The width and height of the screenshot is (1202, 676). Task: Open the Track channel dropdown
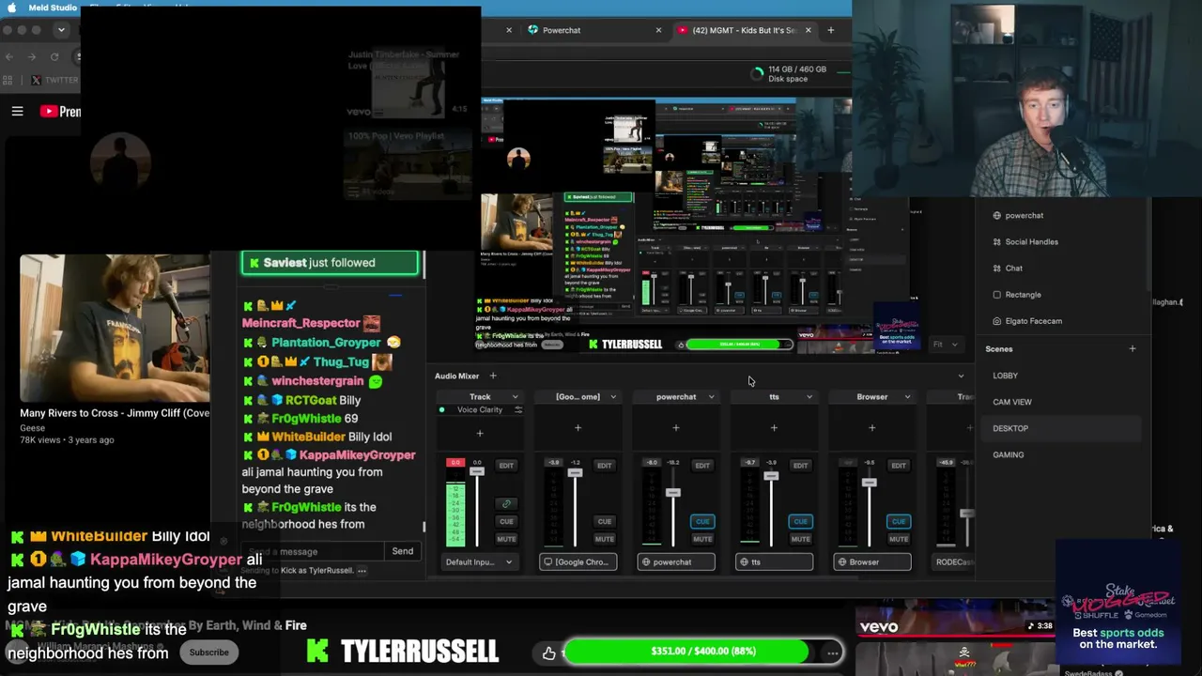(515, 397)
